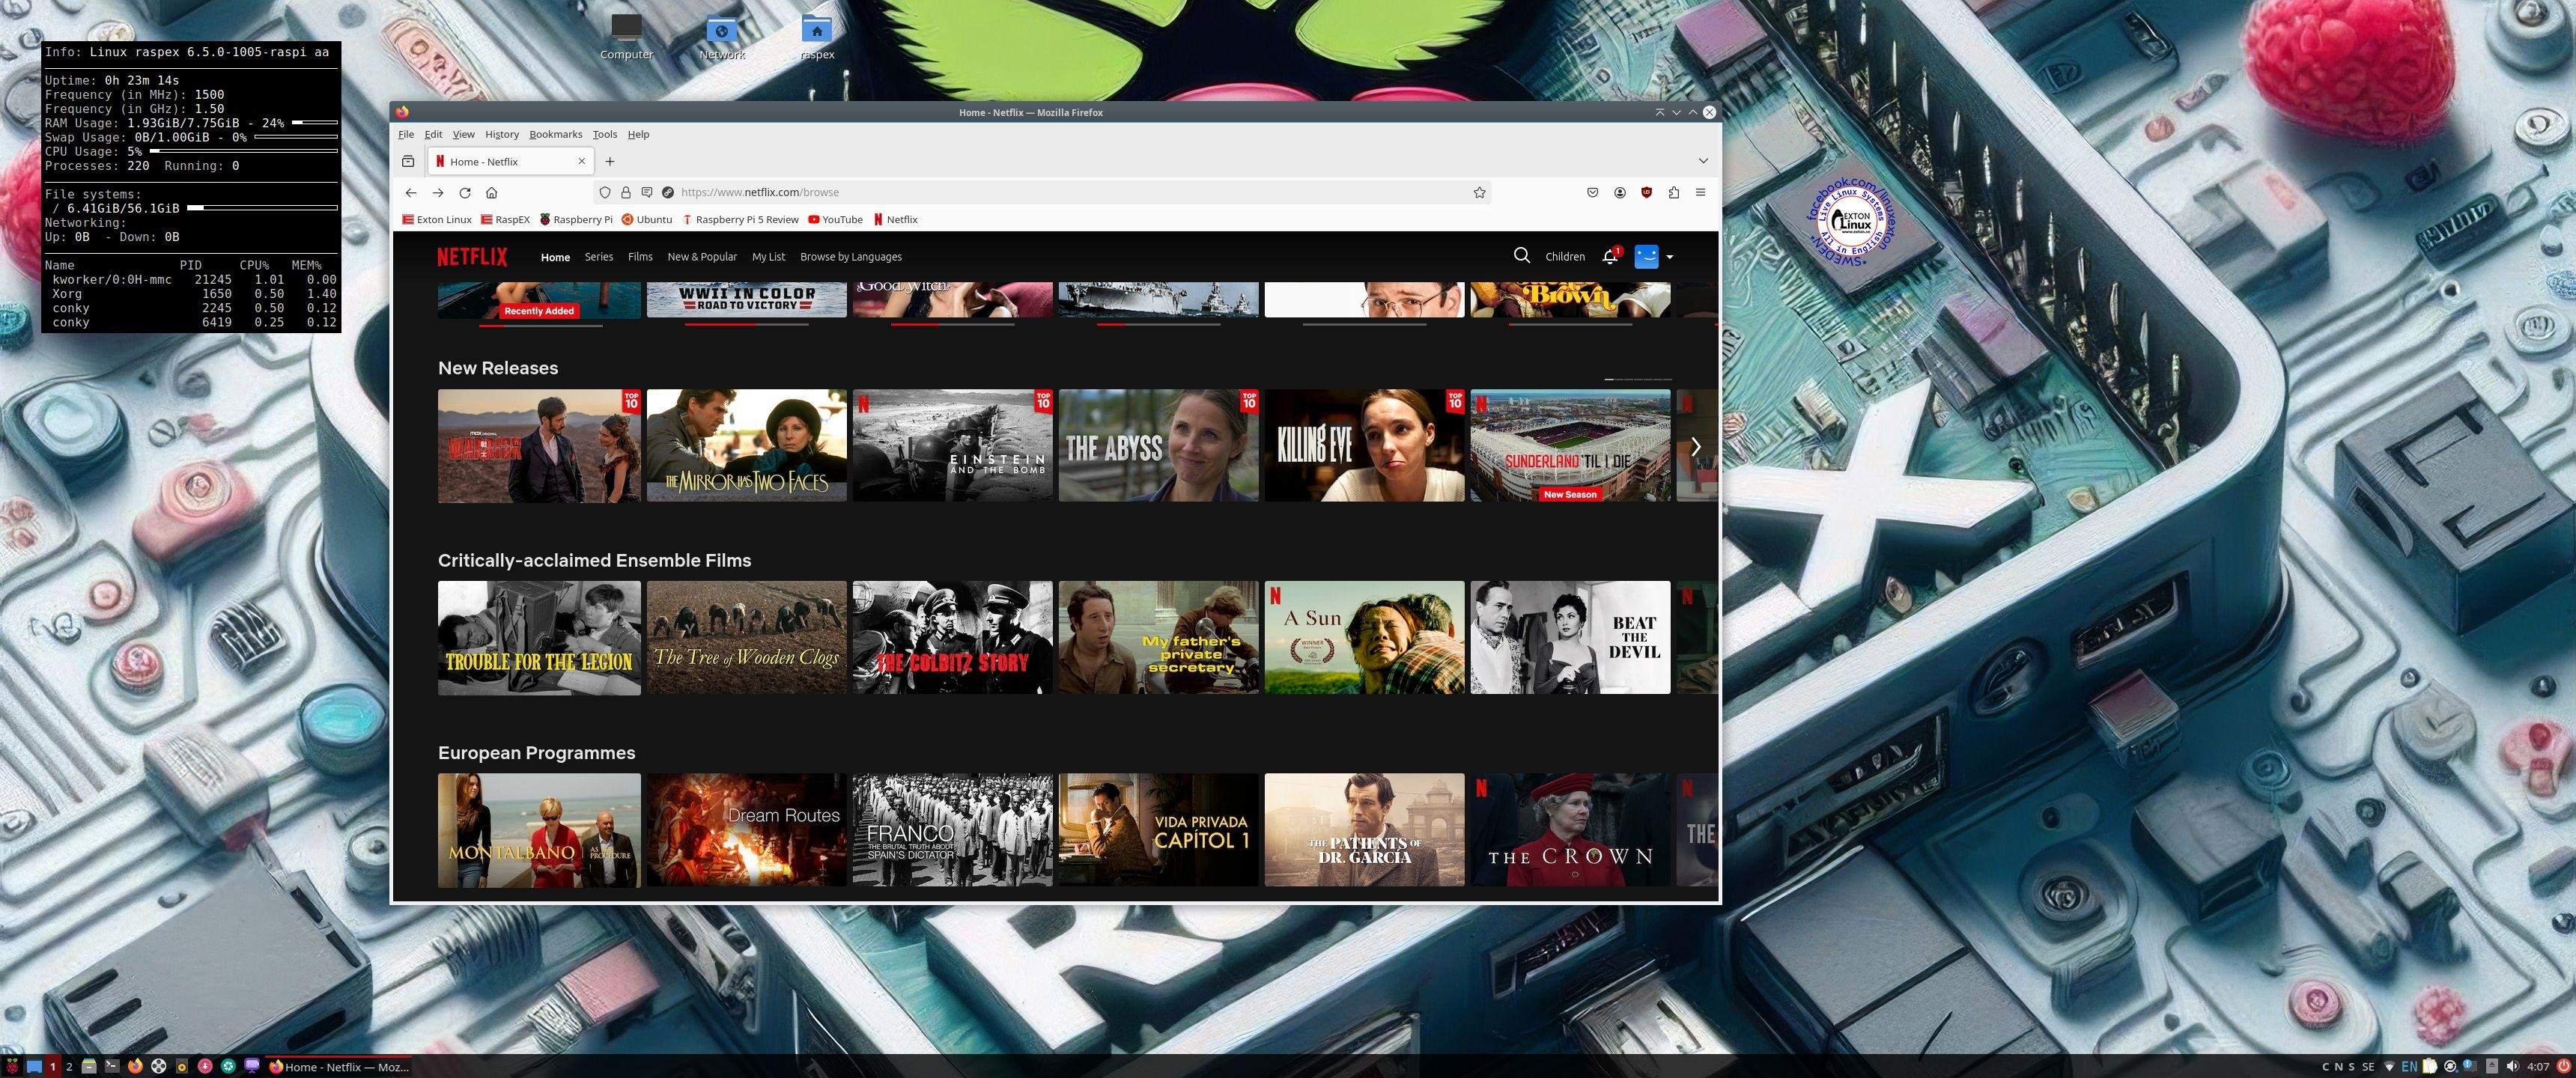Open History menu

pyautogui.click(x=502, y=134)
